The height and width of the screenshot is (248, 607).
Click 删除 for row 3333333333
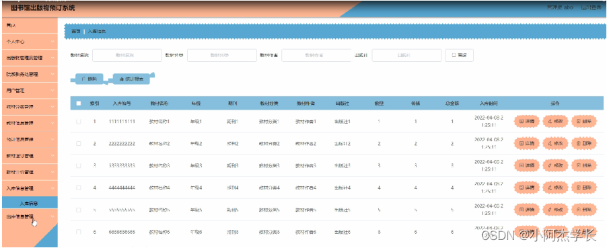pyautogui.click(x=584, y=165)
